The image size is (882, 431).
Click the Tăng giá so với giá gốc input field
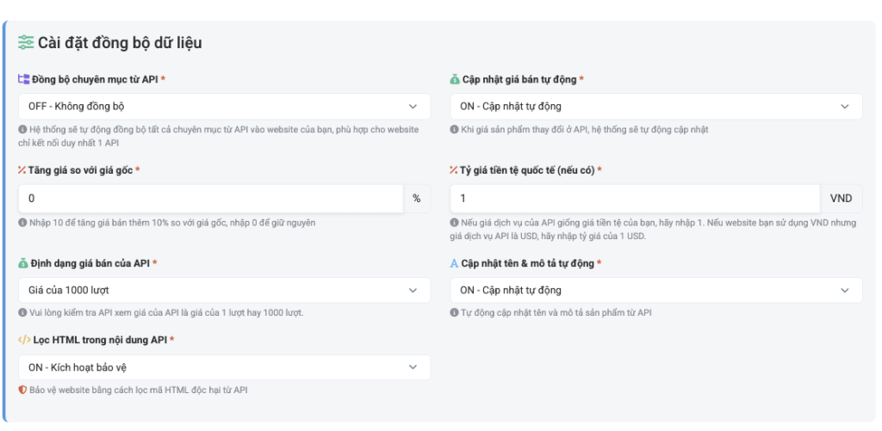[x=211, y=199]
